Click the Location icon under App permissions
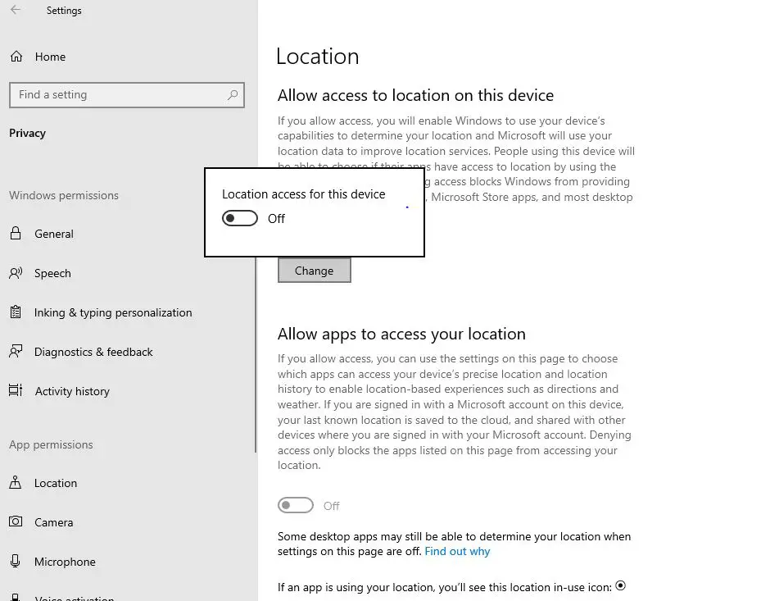761x601 pixels. pos(16,483)
